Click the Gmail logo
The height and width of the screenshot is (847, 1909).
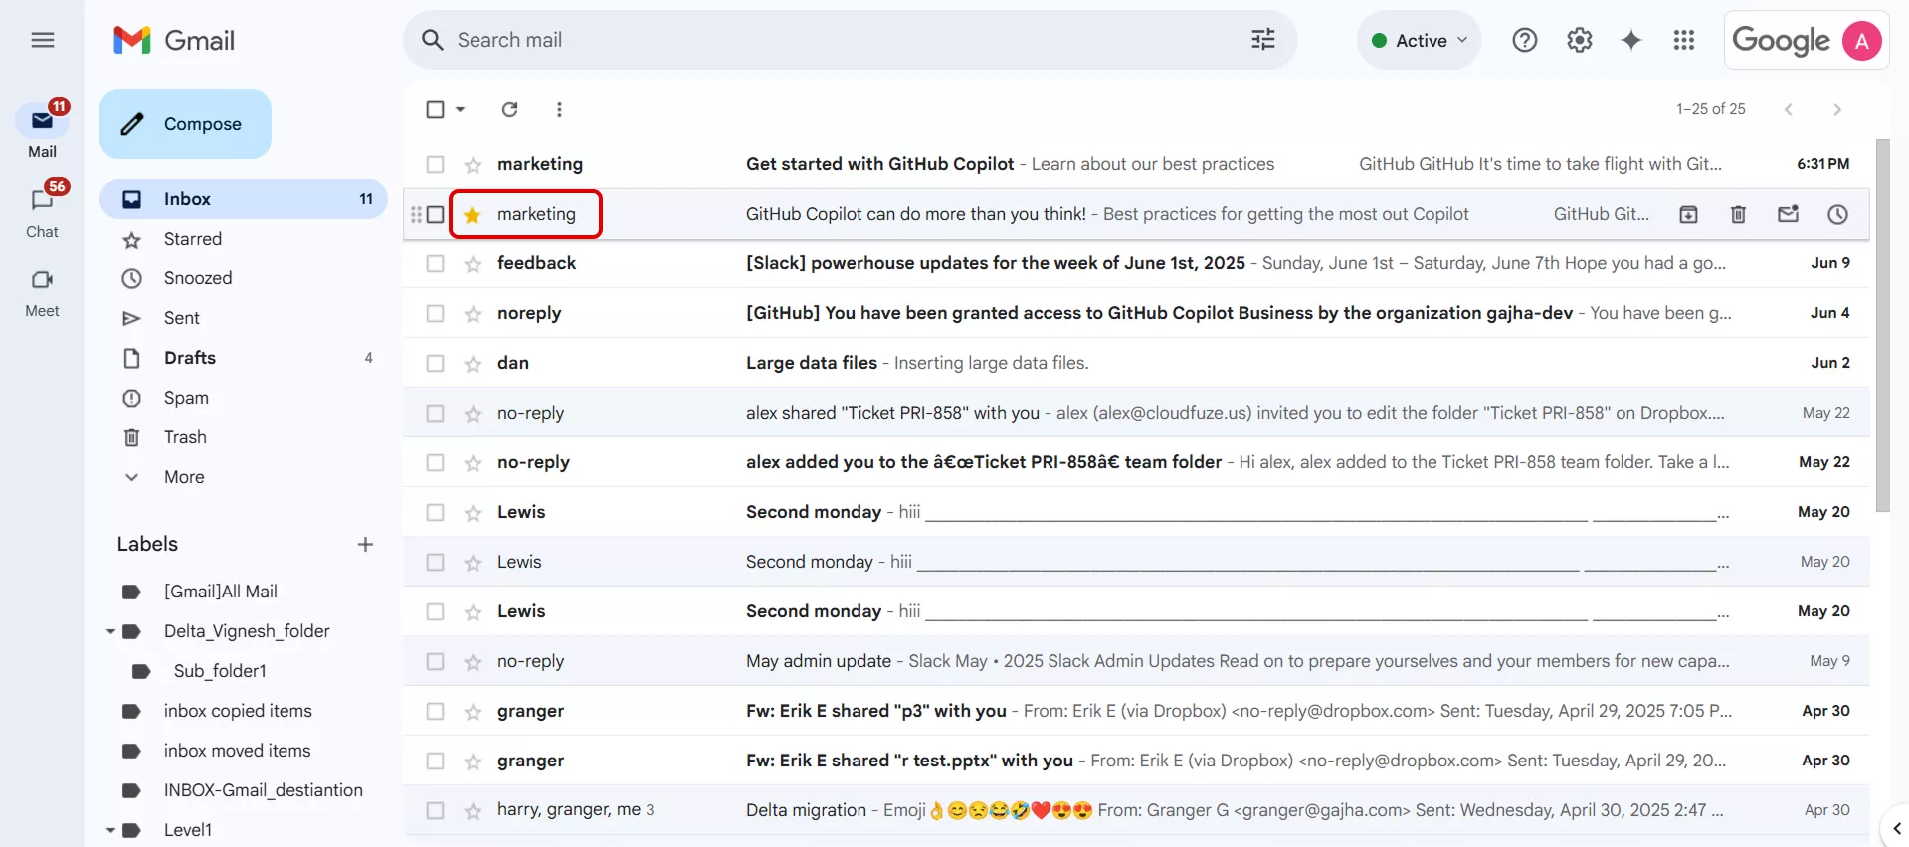(x=175, y=40)
